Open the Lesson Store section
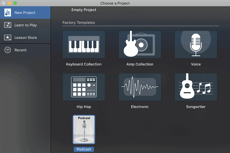 25,37
